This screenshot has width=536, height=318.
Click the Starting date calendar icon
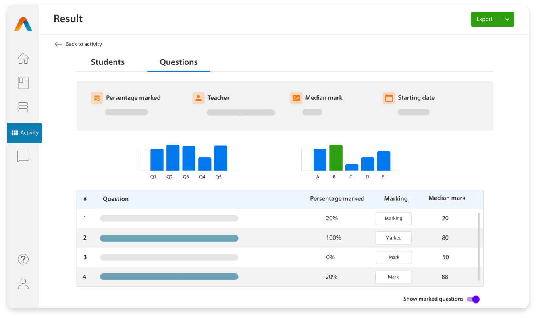(389, 98)
